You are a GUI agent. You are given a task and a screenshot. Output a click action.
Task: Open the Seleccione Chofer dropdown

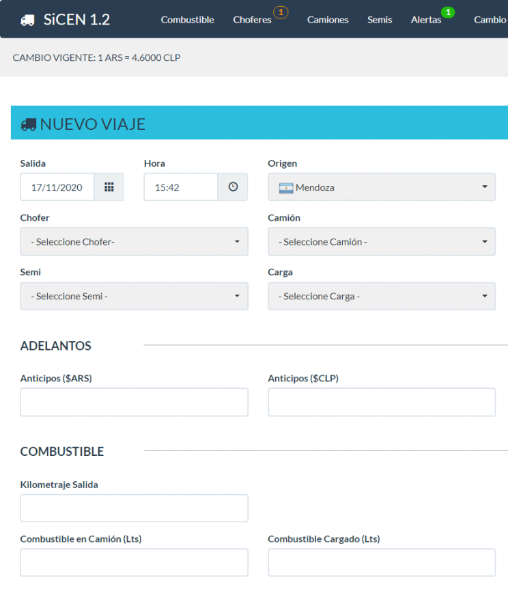pos(134,242)
